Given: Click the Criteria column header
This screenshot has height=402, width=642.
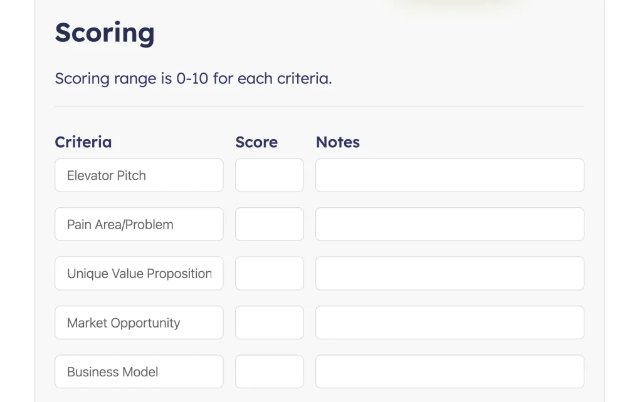Looking at the screenshot, I should point(83,142).
